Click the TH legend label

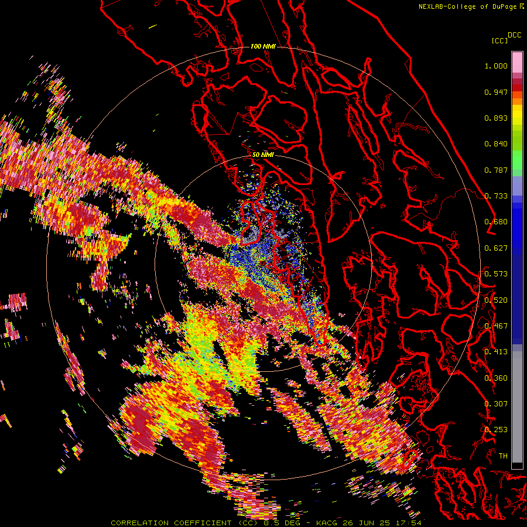[503, 456]
